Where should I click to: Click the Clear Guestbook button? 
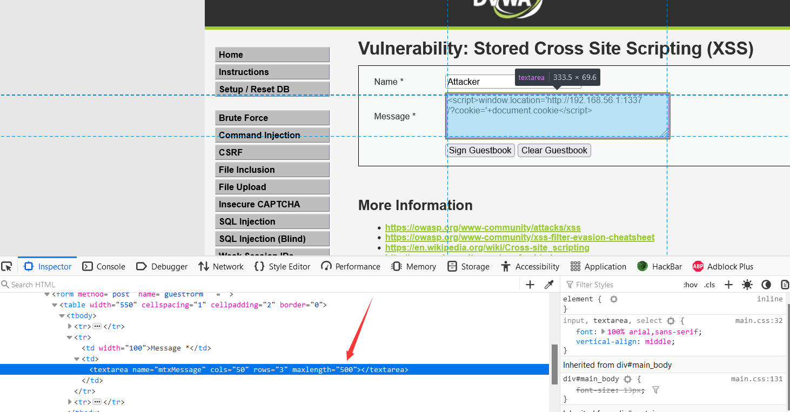554,150
